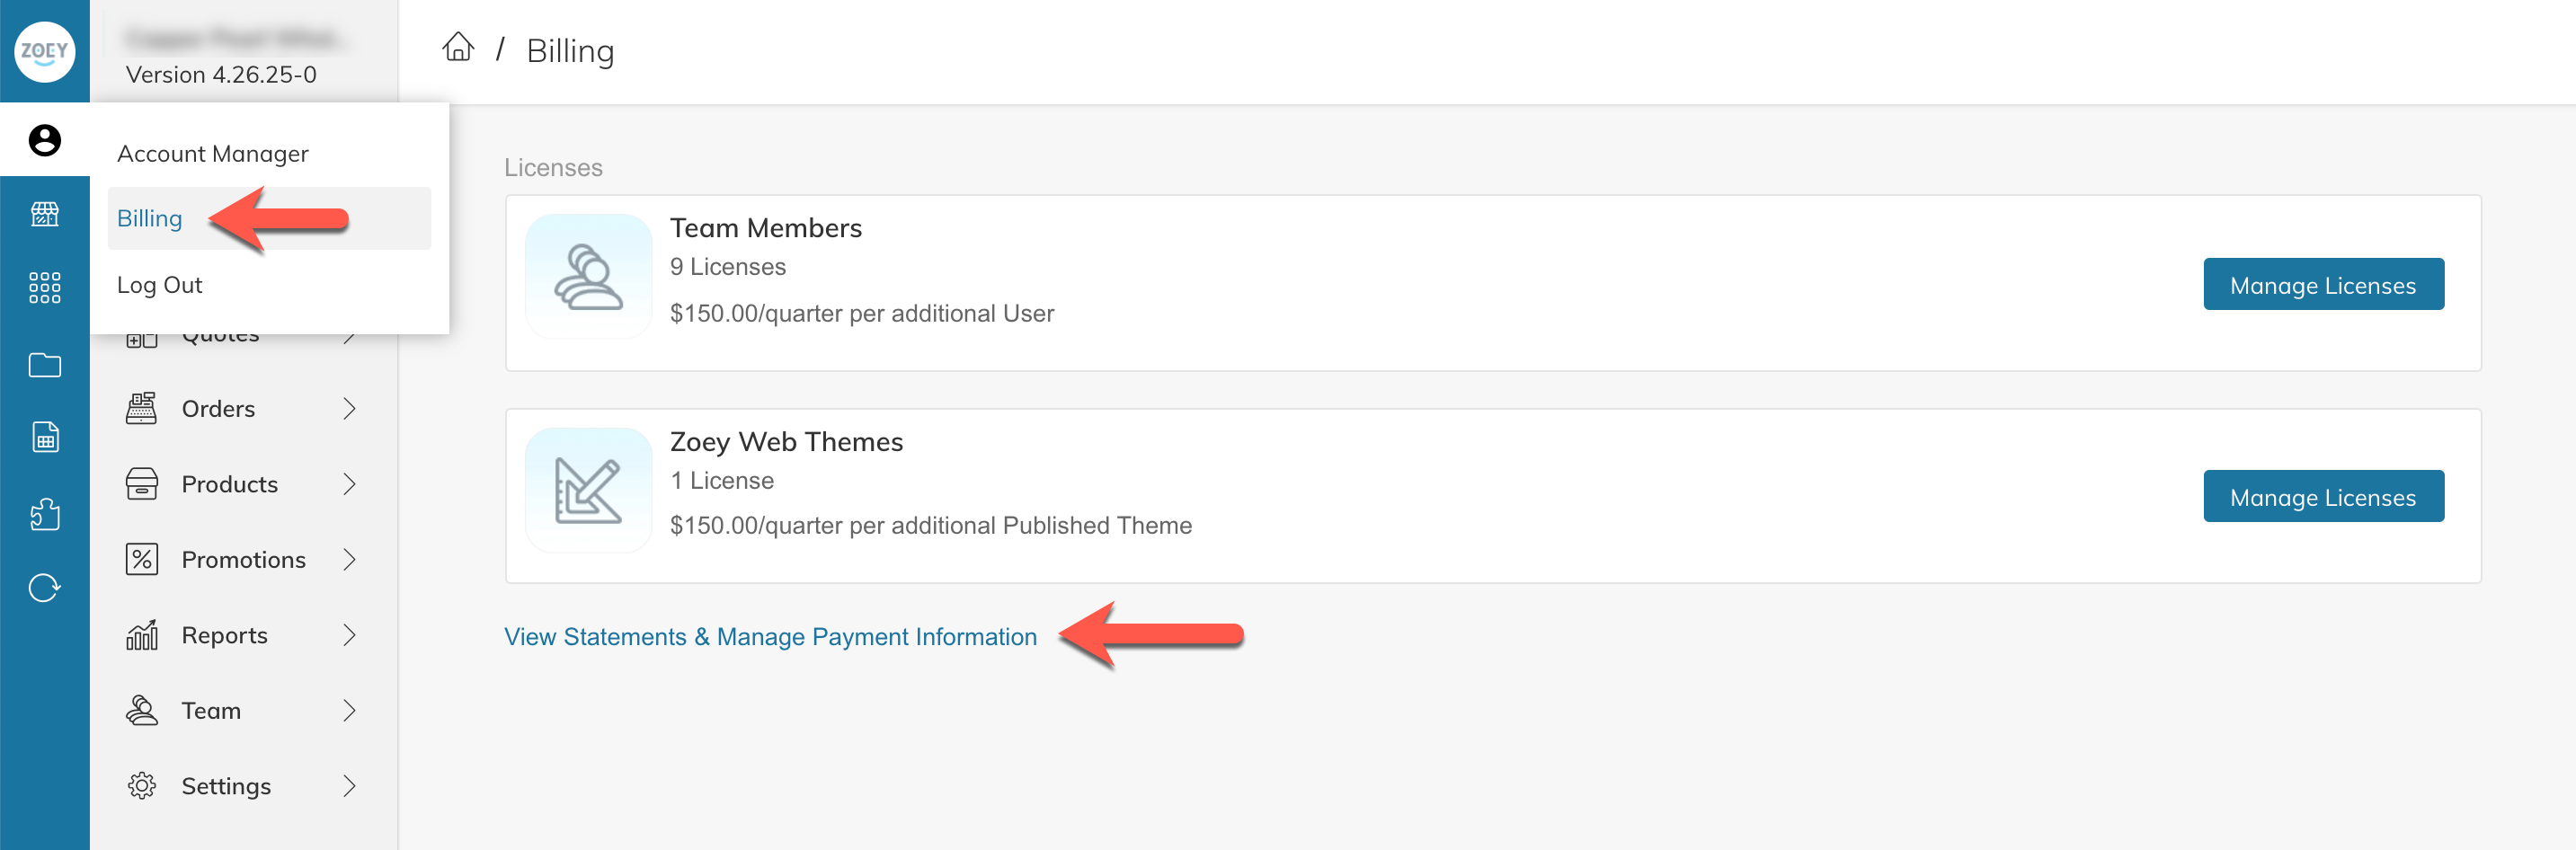This screenshot has width=2576, height=850.
Task: Click the Promotions percent icon
Action: coord(141,559)
